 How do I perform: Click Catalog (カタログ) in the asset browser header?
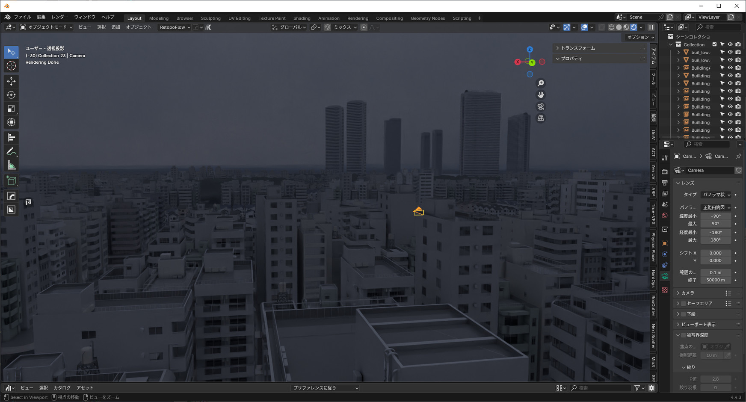coord(62,388)
